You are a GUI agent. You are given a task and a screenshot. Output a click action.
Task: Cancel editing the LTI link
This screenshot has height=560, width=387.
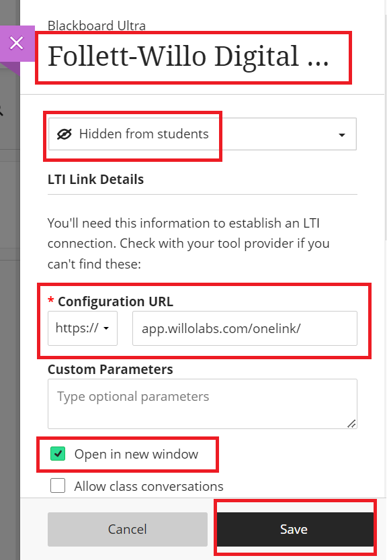pyautogui.click(x=128, y=529)
